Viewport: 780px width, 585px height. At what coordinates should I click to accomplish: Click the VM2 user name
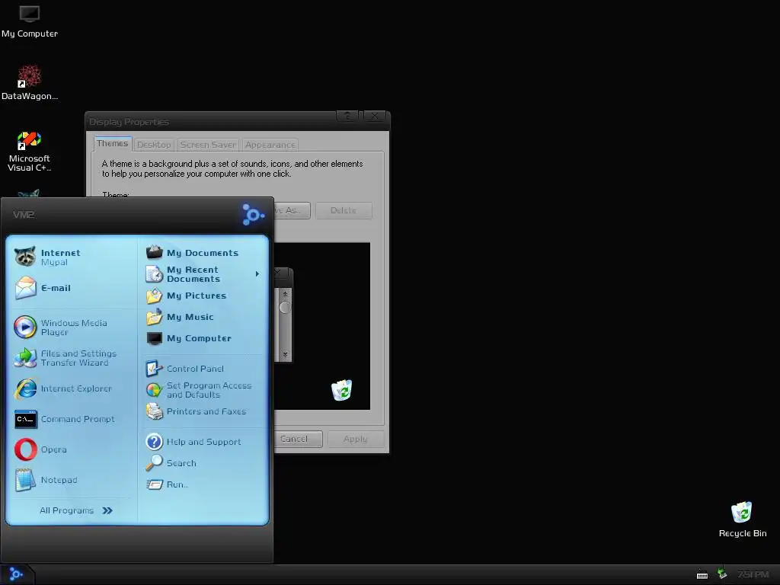point(24,214)
